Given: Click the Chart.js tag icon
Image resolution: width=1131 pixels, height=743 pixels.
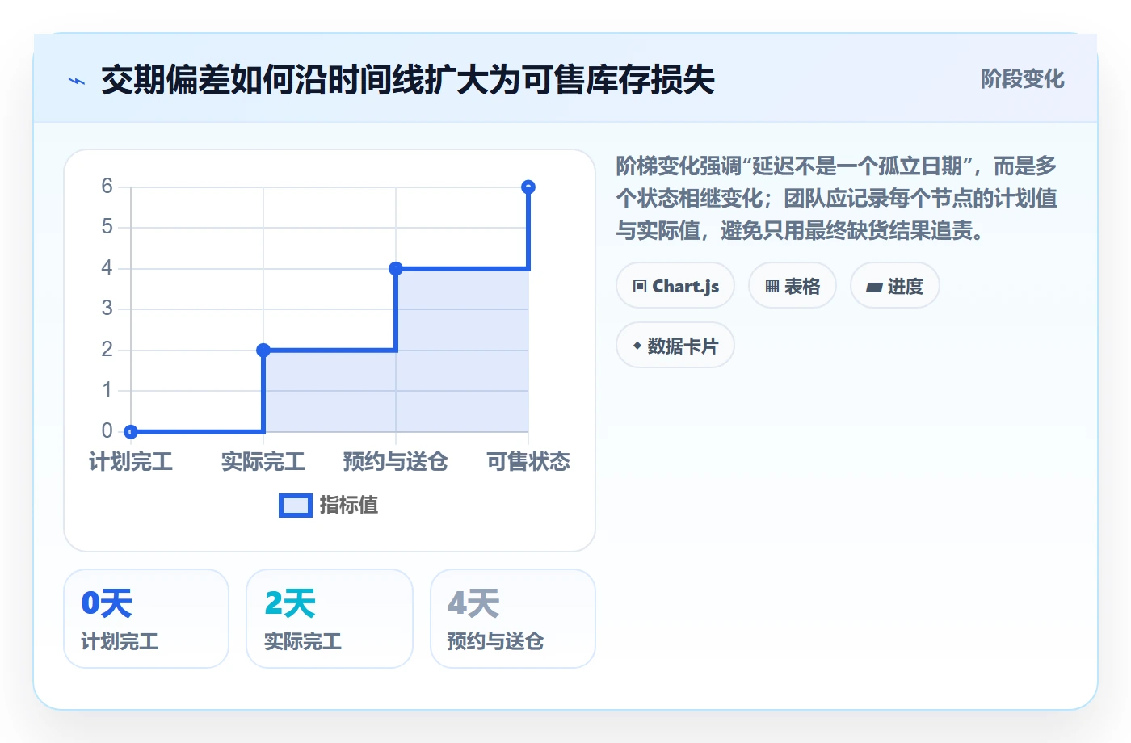Looking at the screenshot, I should 640,287.
